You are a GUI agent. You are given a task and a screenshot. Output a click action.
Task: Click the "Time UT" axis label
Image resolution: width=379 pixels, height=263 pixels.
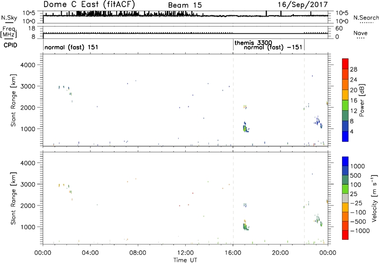point(185,260)
